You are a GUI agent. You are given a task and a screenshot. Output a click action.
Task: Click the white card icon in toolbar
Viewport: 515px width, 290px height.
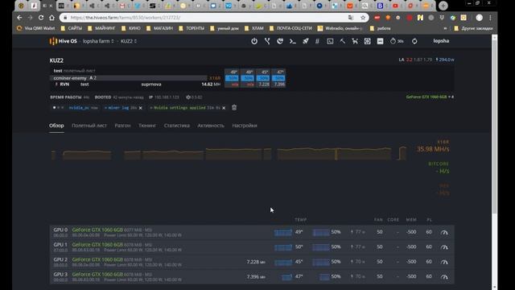click(380, 41)
